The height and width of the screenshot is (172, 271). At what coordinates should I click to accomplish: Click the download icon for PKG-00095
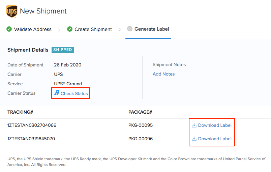click(194, 125)
